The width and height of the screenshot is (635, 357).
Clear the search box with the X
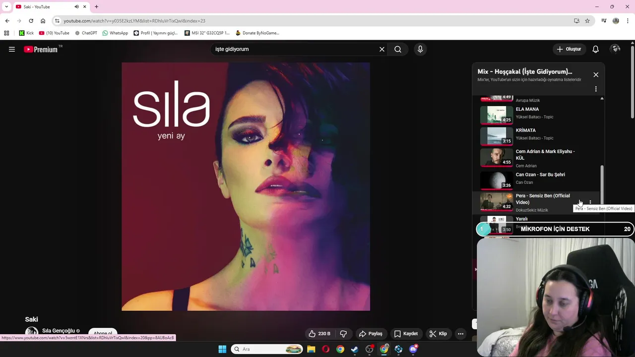click(x=382, y=49)
